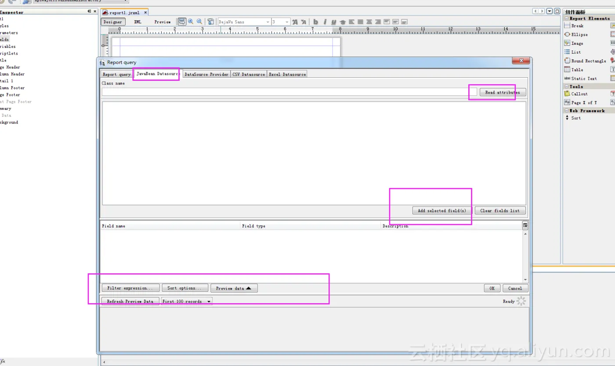
Task: Click the fields table scroll down arrow
Action: [x=525, y=279]
